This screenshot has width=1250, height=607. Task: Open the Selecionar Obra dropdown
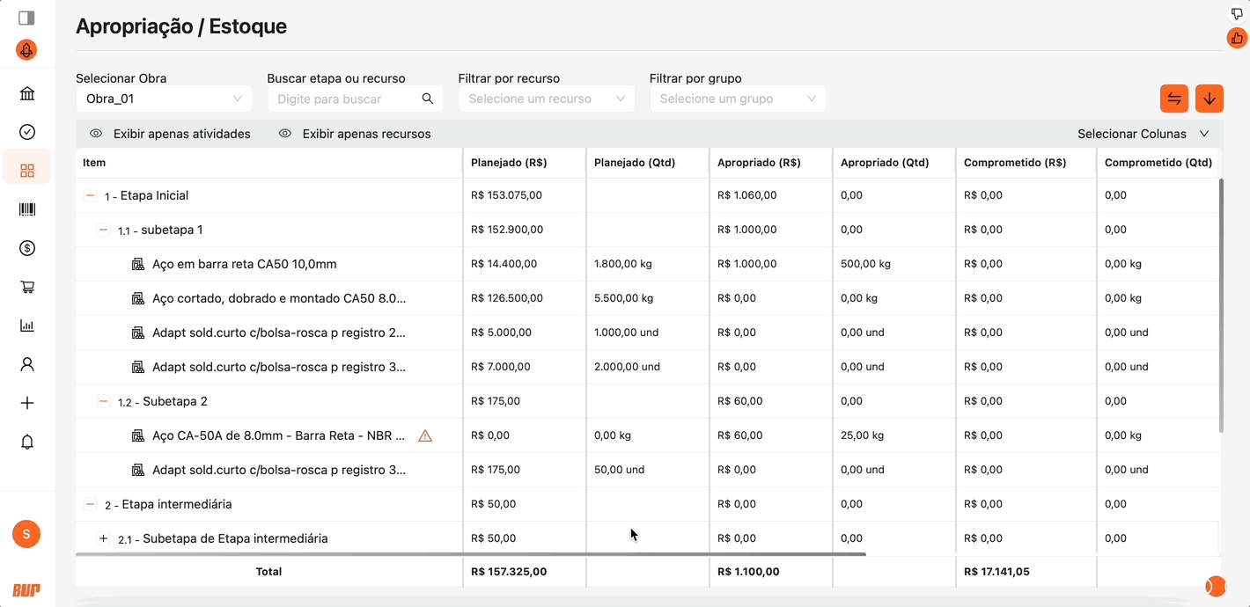point(164,99)
